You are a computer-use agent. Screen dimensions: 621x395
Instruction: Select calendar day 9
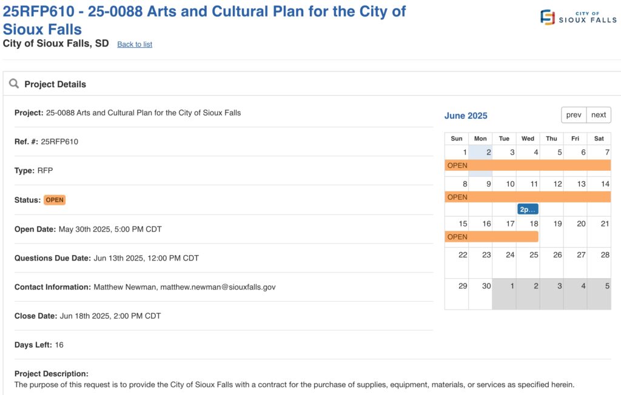488,184
